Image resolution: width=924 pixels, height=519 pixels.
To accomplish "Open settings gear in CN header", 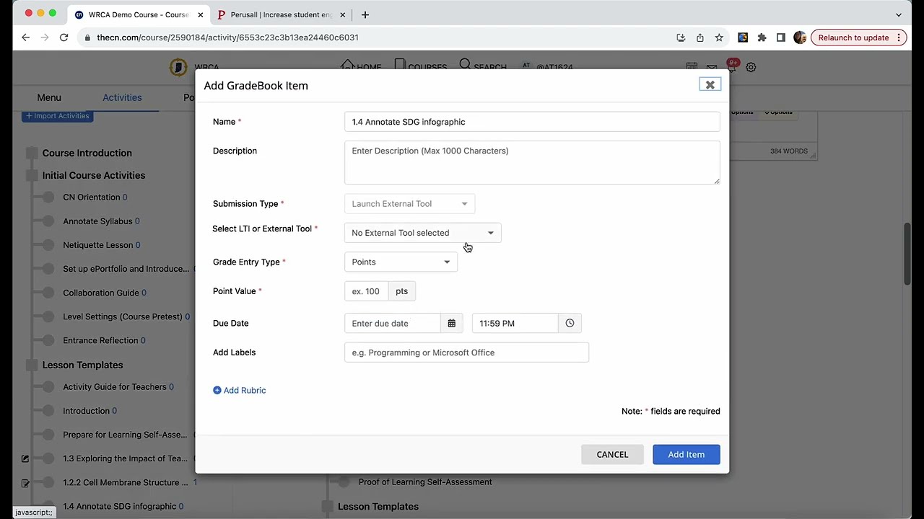I will point(751,67).
